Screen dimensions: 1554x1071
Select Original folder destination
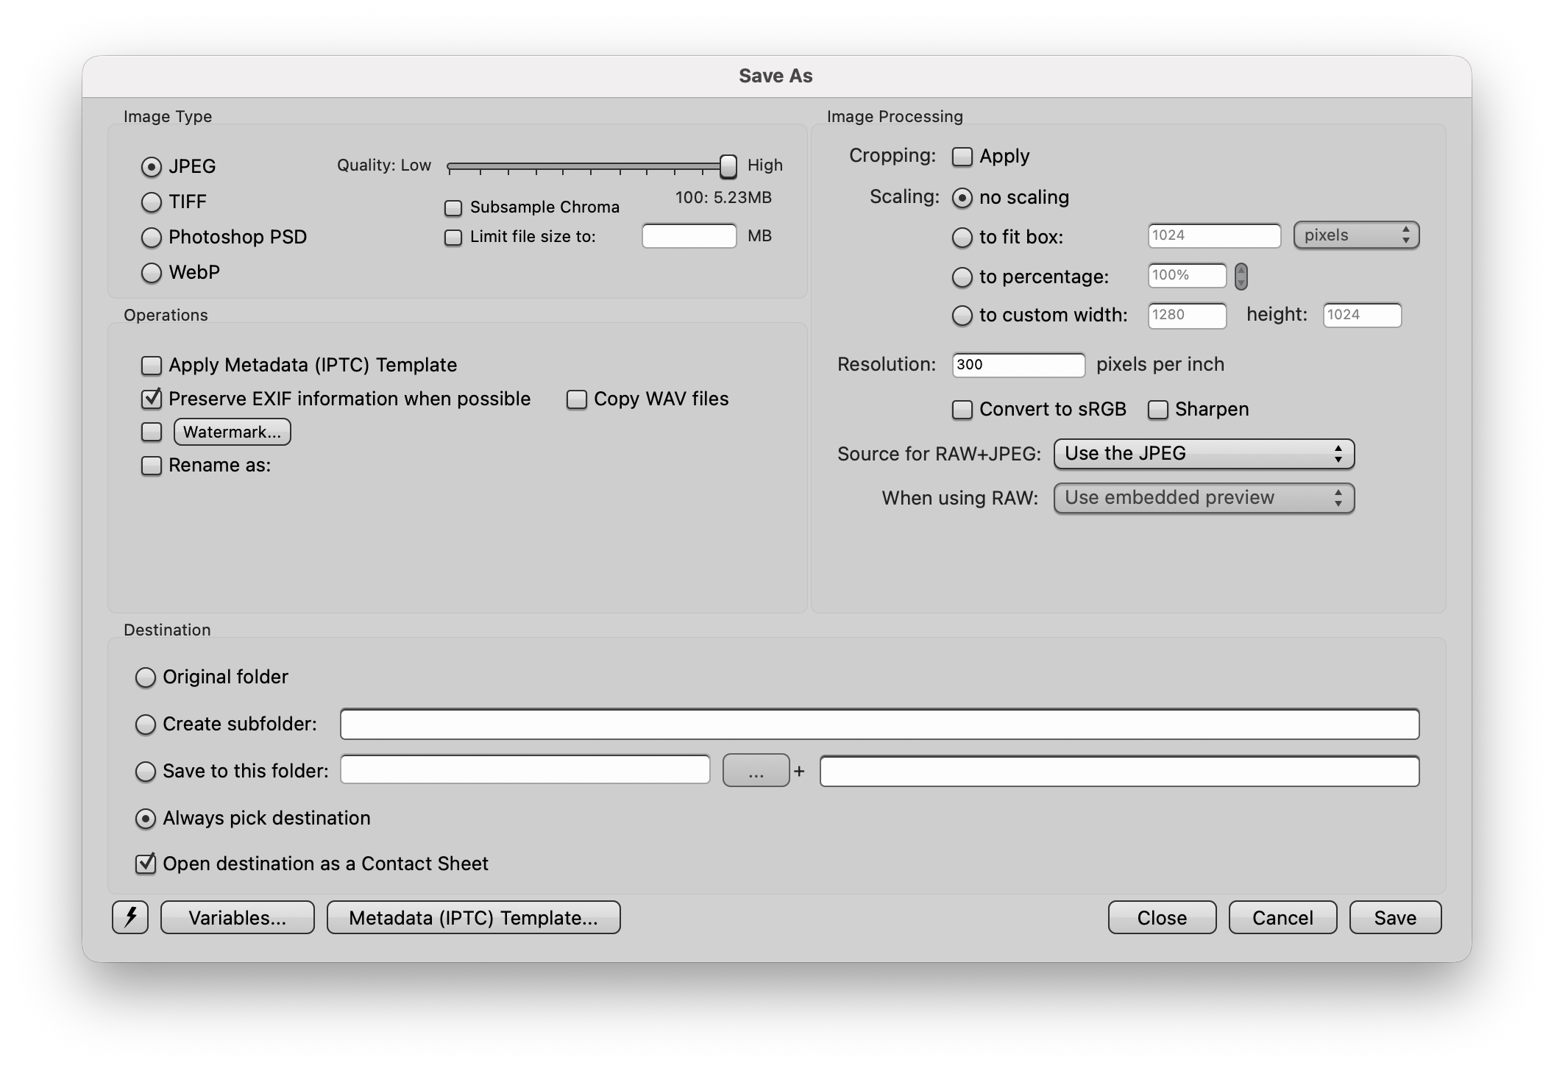[146, 677]
